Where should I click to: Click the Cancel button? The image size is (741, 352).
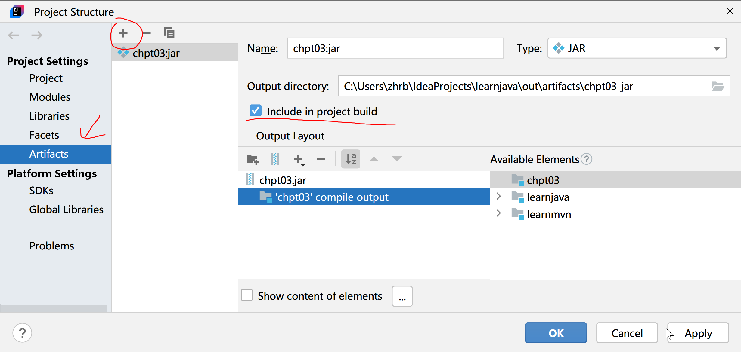pos(627,333)
